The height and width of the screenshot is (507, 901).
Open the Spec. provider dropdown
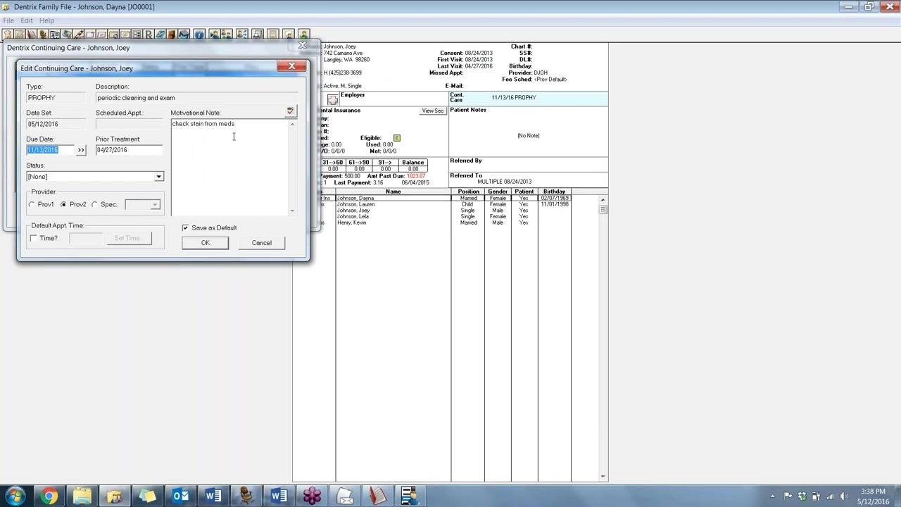(155, 205)
